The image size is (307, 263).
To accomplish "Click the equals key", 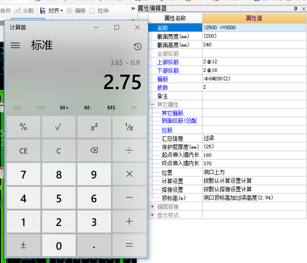I will [x=129, y=245].
